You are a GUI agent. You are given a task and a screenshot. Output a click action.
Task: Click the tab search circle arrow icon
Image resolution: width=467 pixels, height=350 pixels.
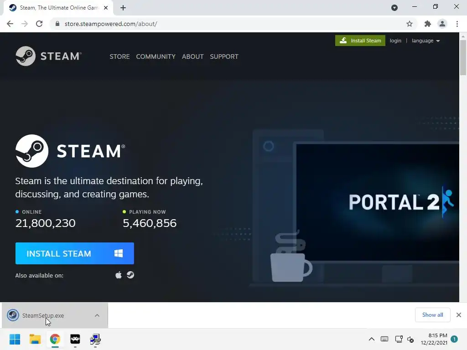(394, 8)
